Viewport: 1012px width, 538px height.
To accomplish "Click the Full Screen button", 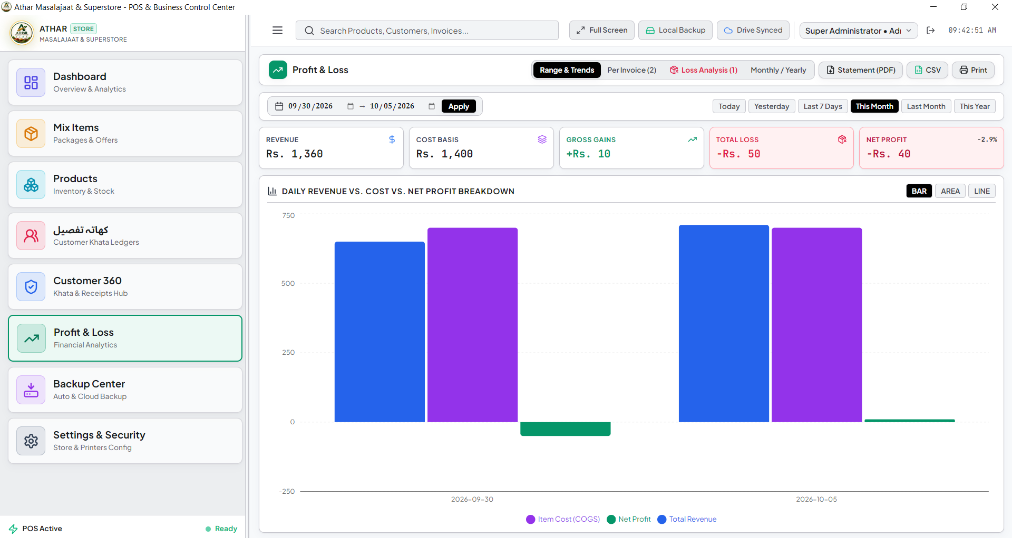I will (x=601, y=31).
